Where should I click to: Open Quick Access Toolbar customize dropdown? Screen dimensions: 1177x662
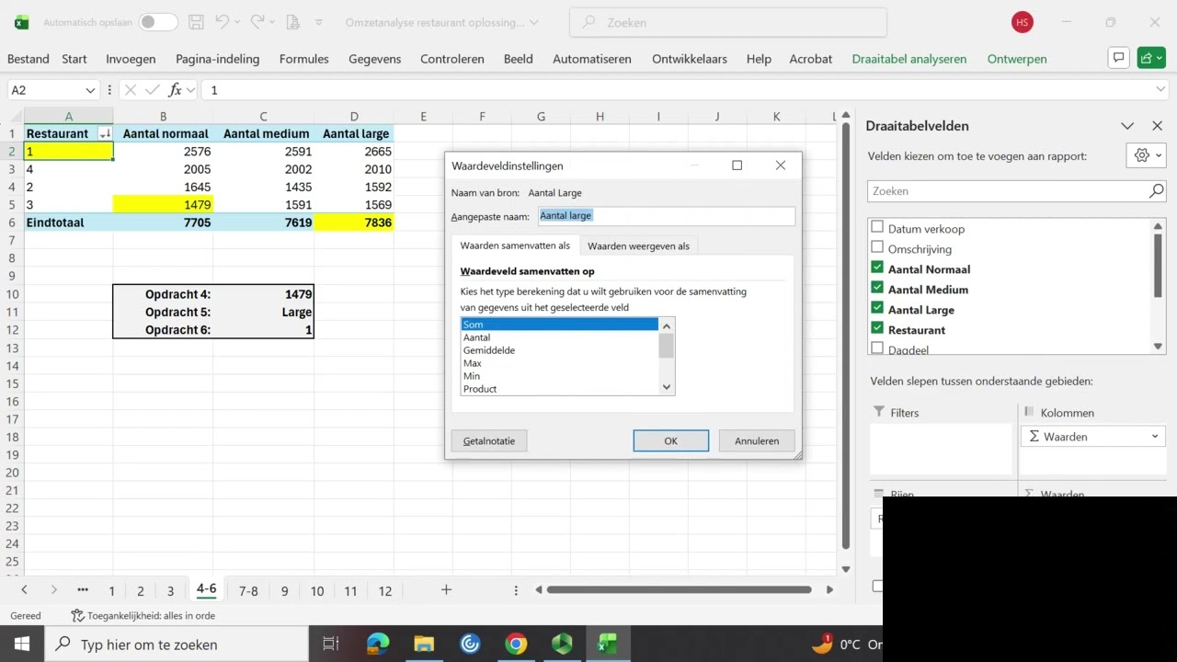tap(319, 22)
